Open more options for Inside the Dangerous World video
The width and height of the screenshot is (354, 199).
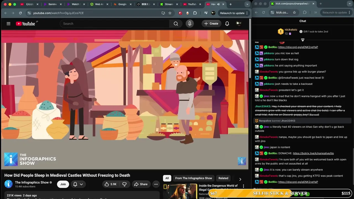243,186
